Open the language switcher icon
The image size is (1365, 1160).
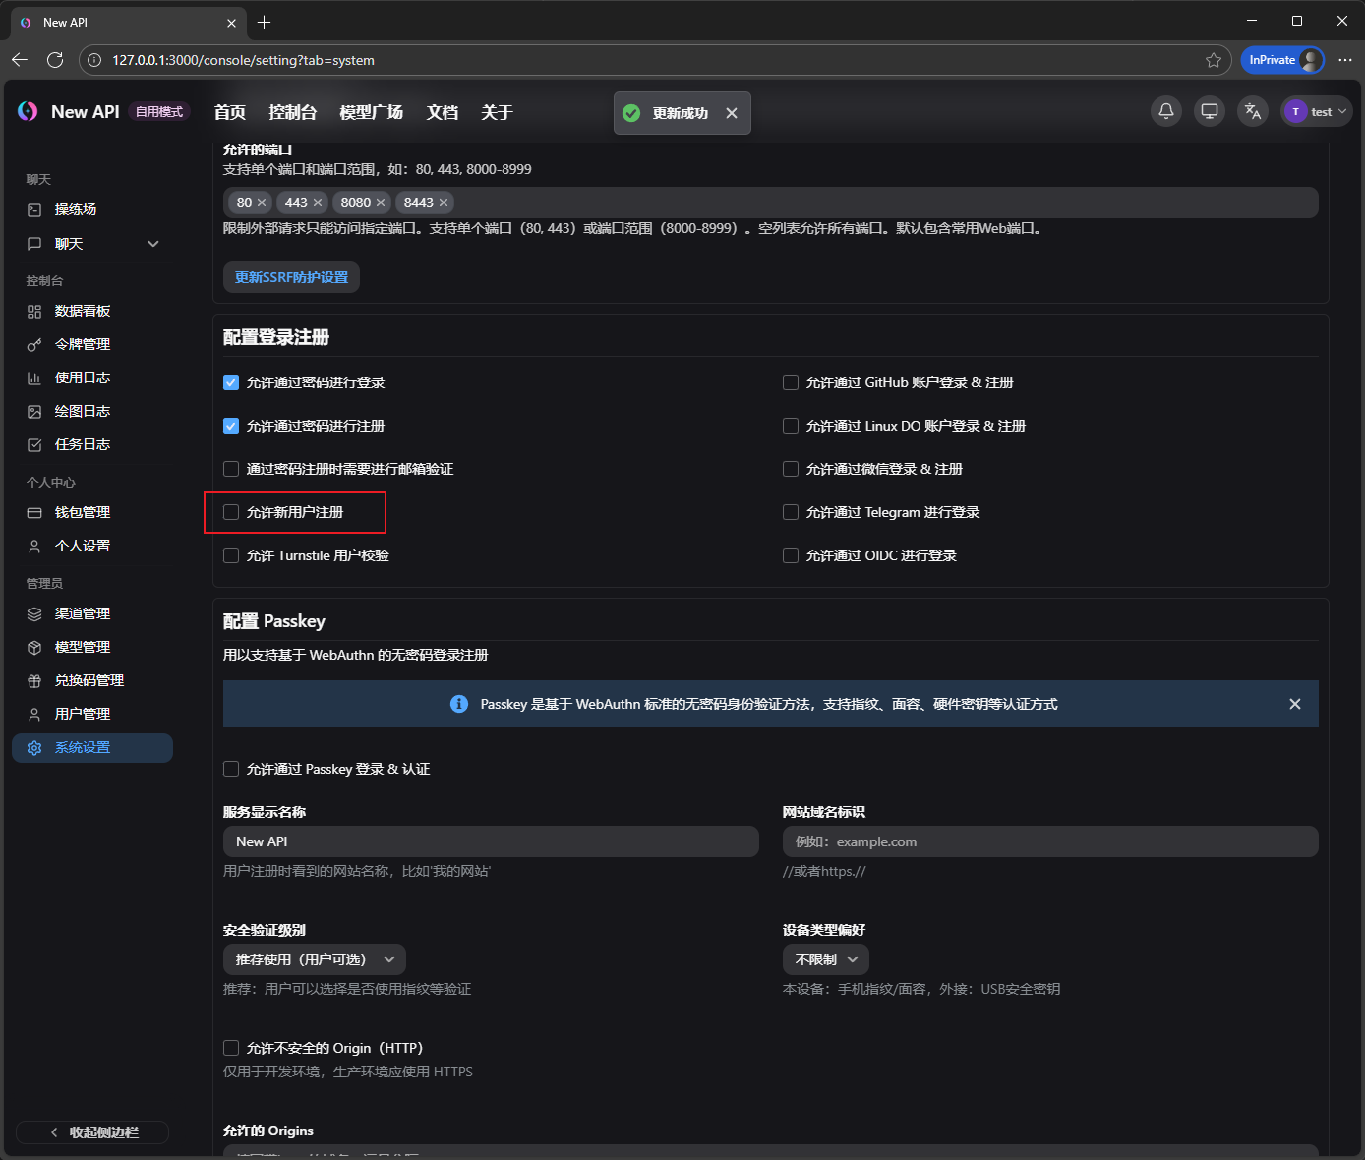[x=1252, y=111]
